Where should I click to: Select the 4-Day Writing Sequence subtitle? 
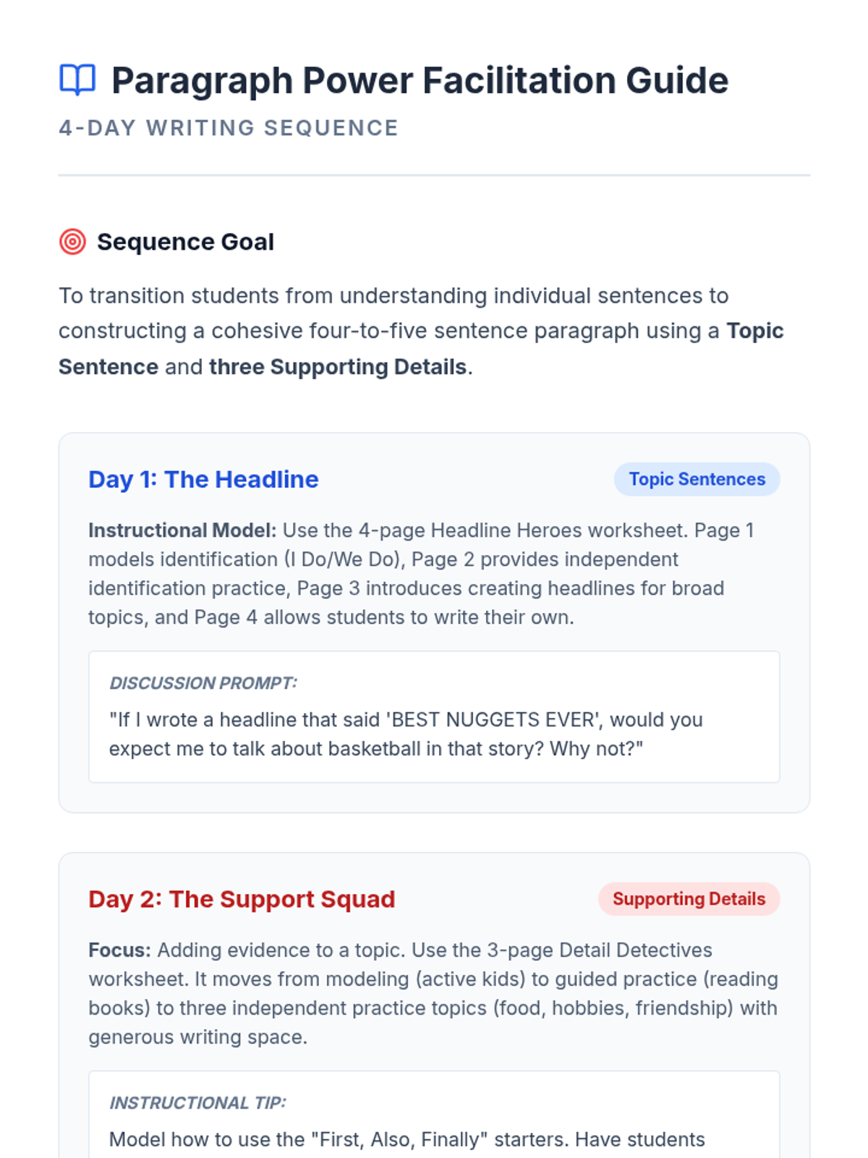click(229, 128)
